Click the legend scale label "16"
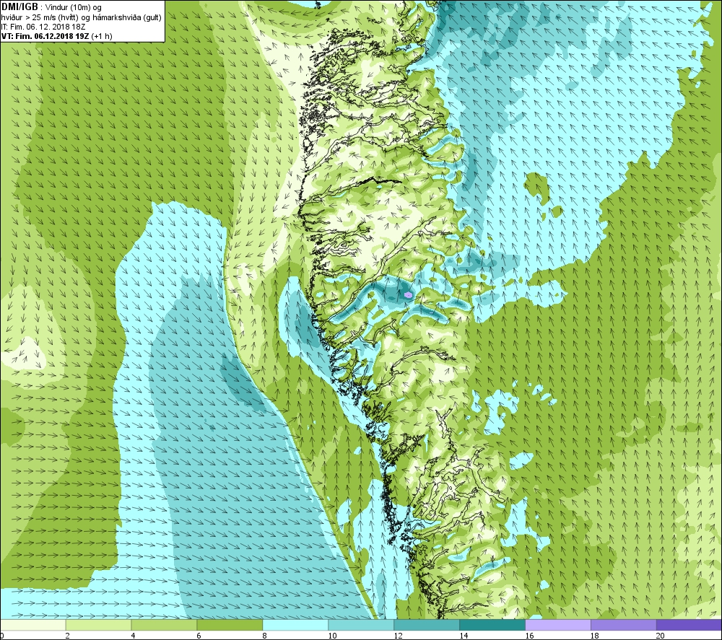The image size is (722, 640). pos(529,636)
